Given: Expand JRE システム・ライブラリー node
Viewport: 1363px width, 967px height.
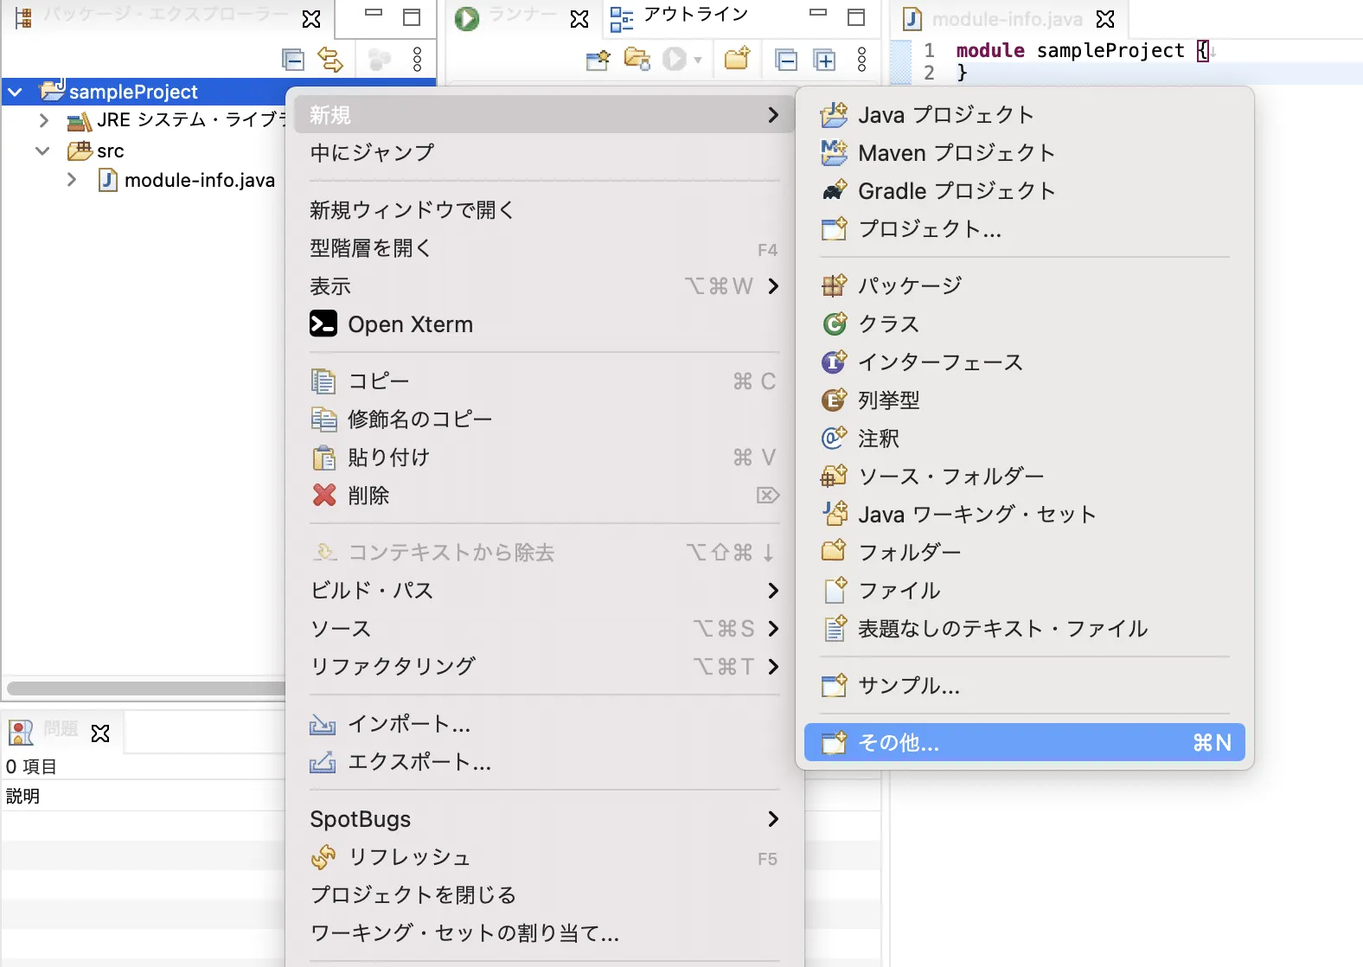Looking at the screenshot, I should click(43, 120).
